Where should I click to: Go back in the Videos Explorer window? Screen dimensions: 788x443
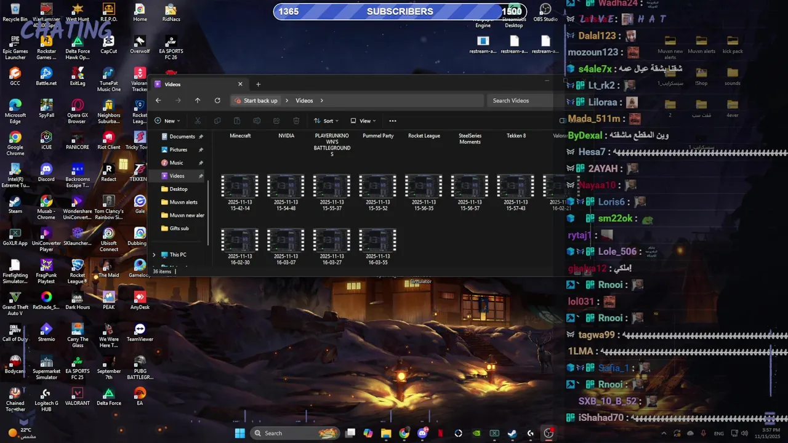[x=158, y=100]
